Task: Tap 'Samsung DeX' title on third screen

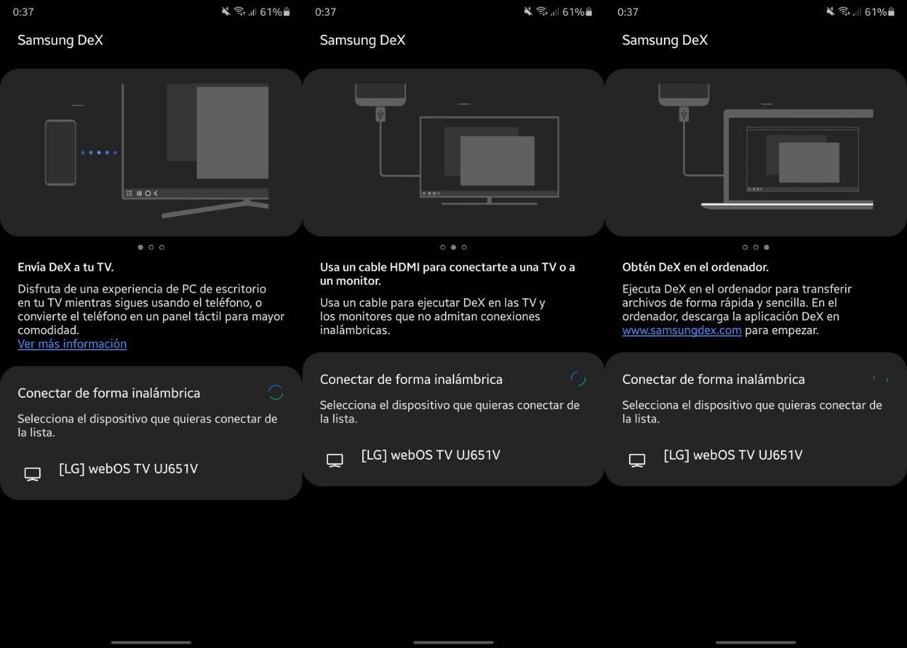Action: pyautogui.click(x=665, y=40)
